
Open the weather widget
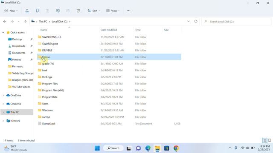[16, 148]
